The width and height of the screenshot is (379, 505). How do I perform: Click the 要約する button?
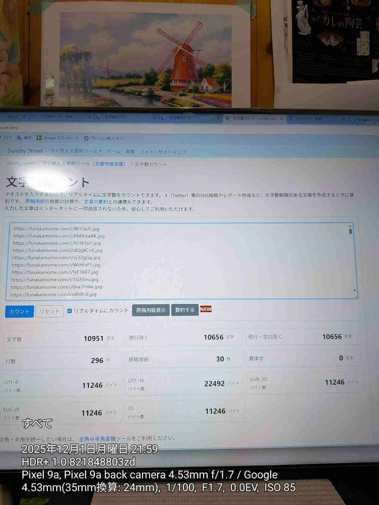tap(185, 310)
